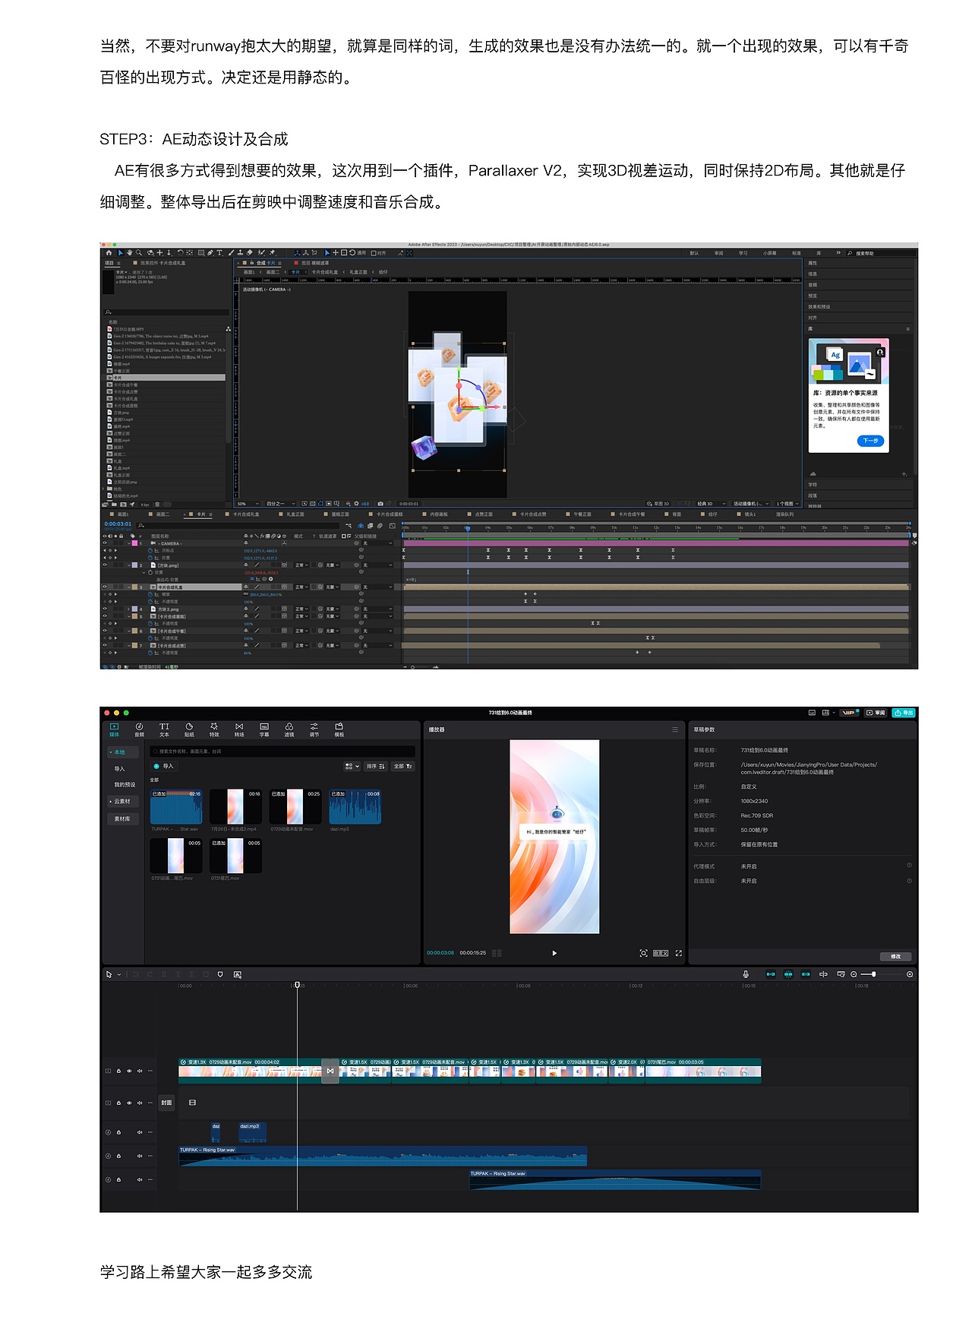This screenshot has width=972, height=1329.
Task: Hide the 封面 cover track using its eye icon
Action: 129,1103
